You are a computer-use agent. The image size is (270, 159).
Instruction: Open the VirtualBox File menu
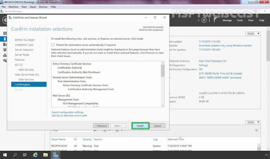pyautogui.click(x=3, y=7)
